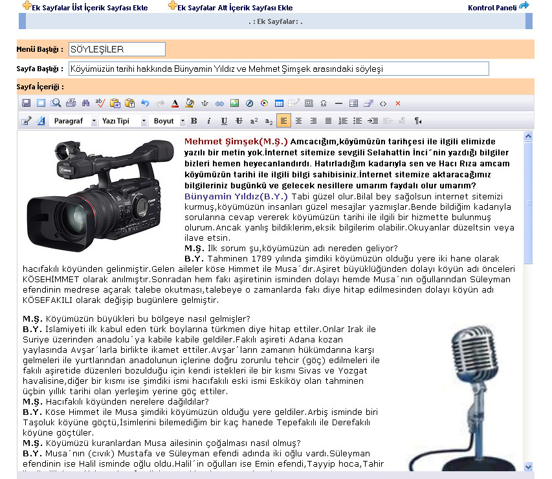Open the Yazı Tipi font dropdown
The width and height of the screenshot is (552, 479).
click(122, 121)
